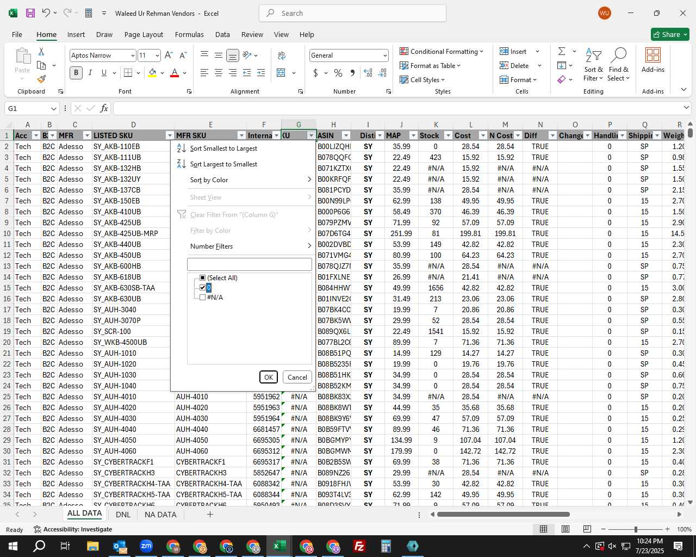Open the font name dropdown
This screenshot has height=557, width=696.
(133, 55)
